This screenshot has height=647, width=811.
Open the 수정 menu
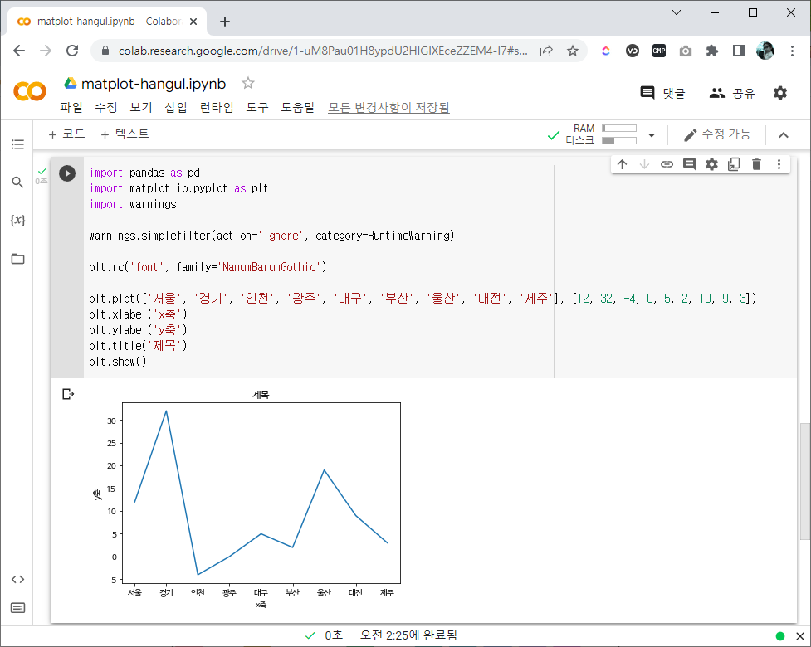(x=106, y=107)
